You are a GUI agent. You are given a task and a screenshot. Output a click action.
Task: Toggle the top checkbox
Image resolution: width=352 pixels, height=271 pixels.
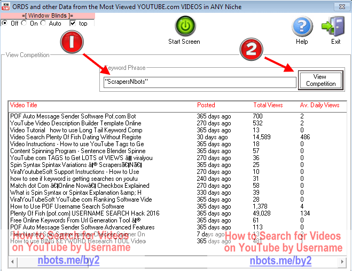73,23
